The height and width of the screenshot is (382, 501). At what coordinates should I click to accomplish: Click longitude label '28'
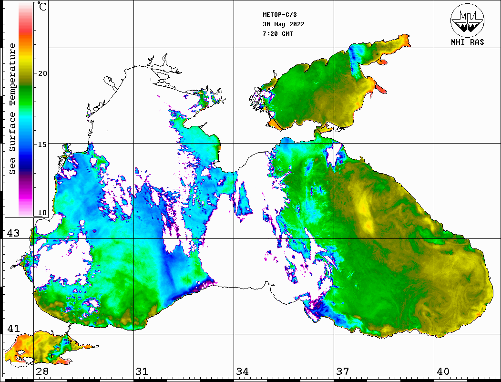[x=42, y=371]
